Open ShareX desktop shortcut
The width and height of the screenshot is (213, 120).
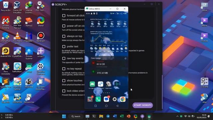(41, 21)
